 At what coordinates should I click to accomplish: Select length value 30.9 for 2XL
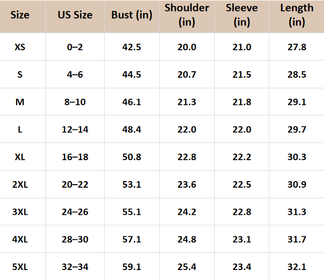(296, 184)
